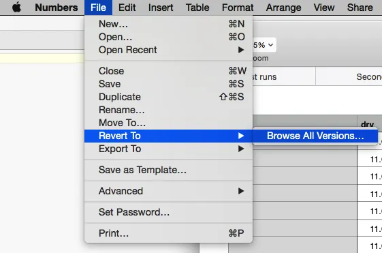Image resolution: width=382 pixels, height=253 pixels.
Task: Open the Share menu
Action: [360, 8]
